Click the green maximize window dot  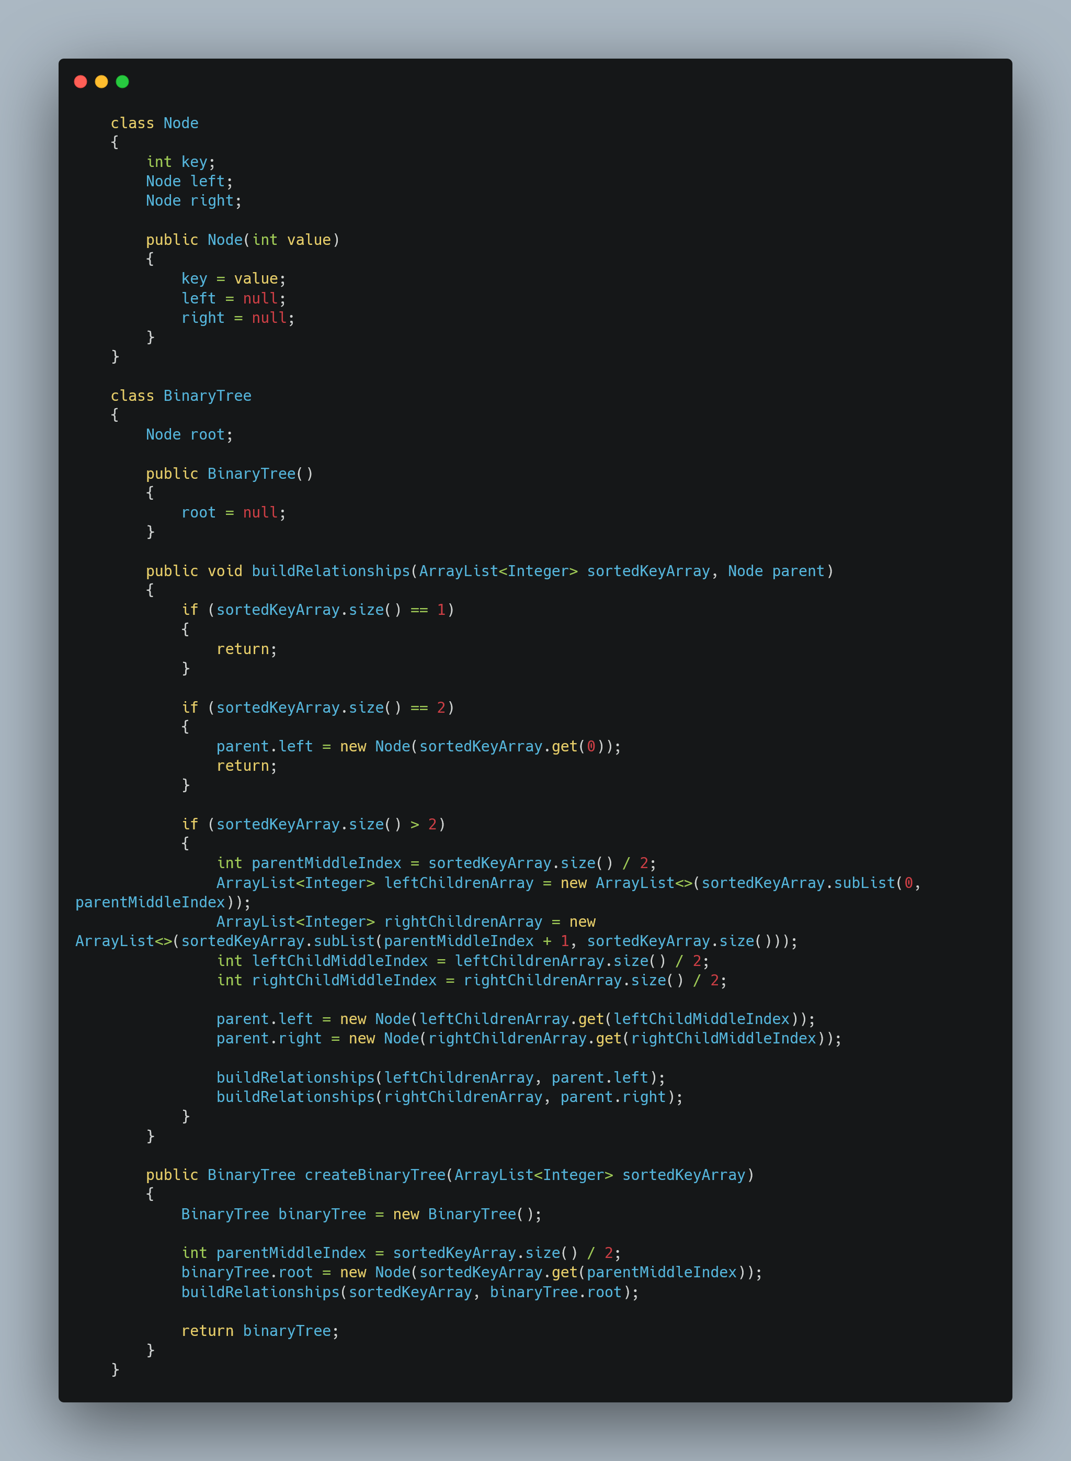pos(122,82)
